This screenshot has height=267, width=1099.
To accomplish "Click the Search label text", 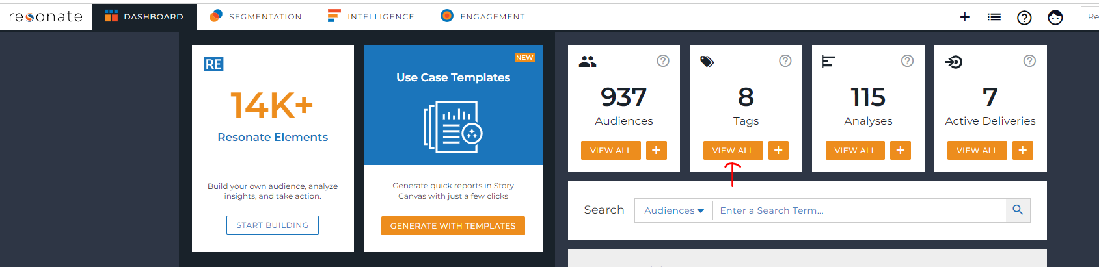I will pyautogui.click(x=604, y=210).
